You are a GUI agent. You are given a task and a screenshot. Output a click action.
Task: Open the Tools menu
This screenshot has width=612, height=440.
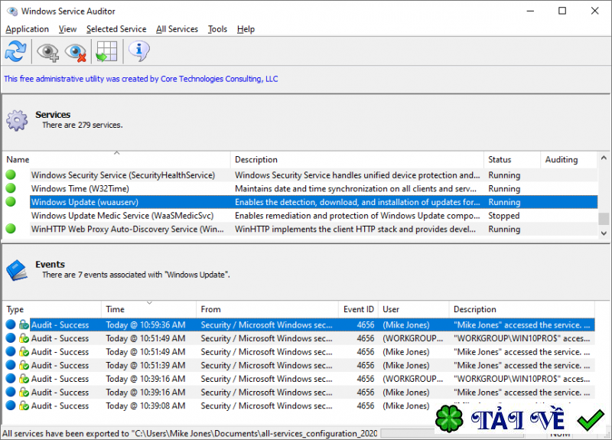pyautogui.click(x=217, y=29)
